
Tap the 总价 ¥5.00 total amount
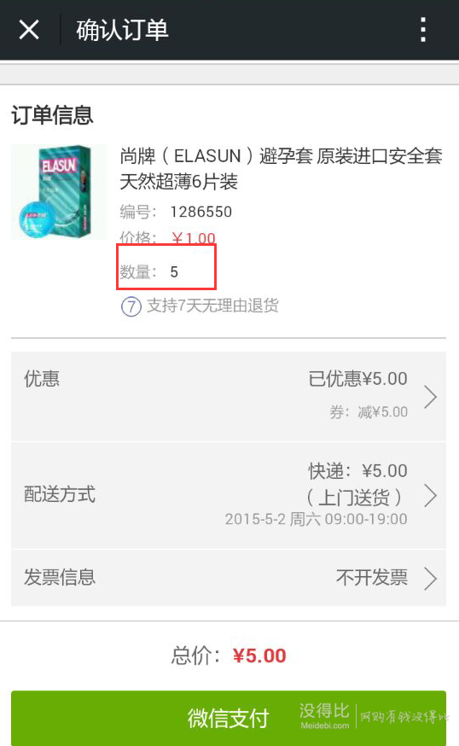(259, 656)
